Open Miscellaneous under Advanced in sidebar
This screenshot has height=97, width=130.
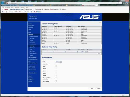[32, 44]
